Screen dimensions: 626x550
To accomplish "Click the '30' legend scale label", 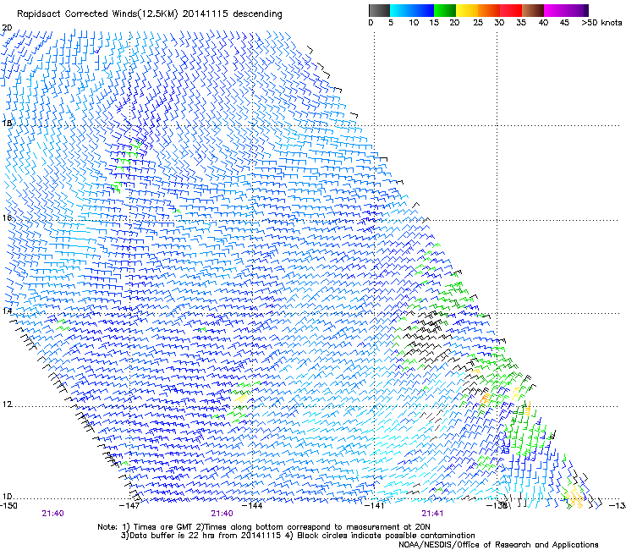I will pos(499,23).
